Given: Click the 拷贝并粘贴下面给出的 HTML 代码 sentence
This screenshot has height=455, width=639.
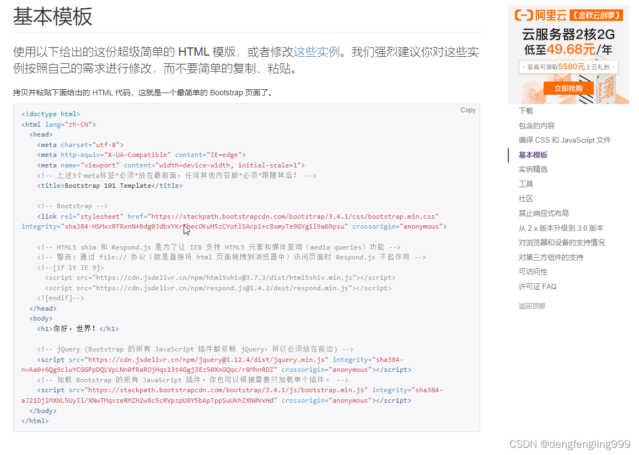Looking at the screenshot, I should (143, 93).
